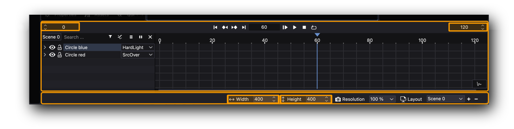Go to the previous keyframe
The height and width of the screenshot is (129, 514).
click(x=225, y=27)
